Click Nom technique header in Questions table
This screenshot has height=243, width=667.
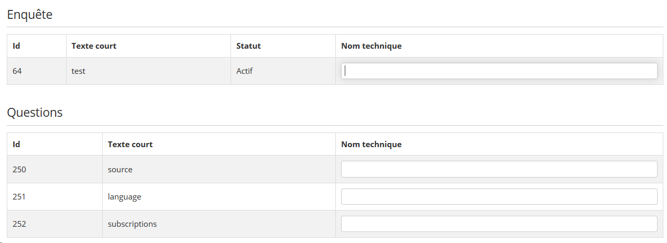(x=371, y=145)
